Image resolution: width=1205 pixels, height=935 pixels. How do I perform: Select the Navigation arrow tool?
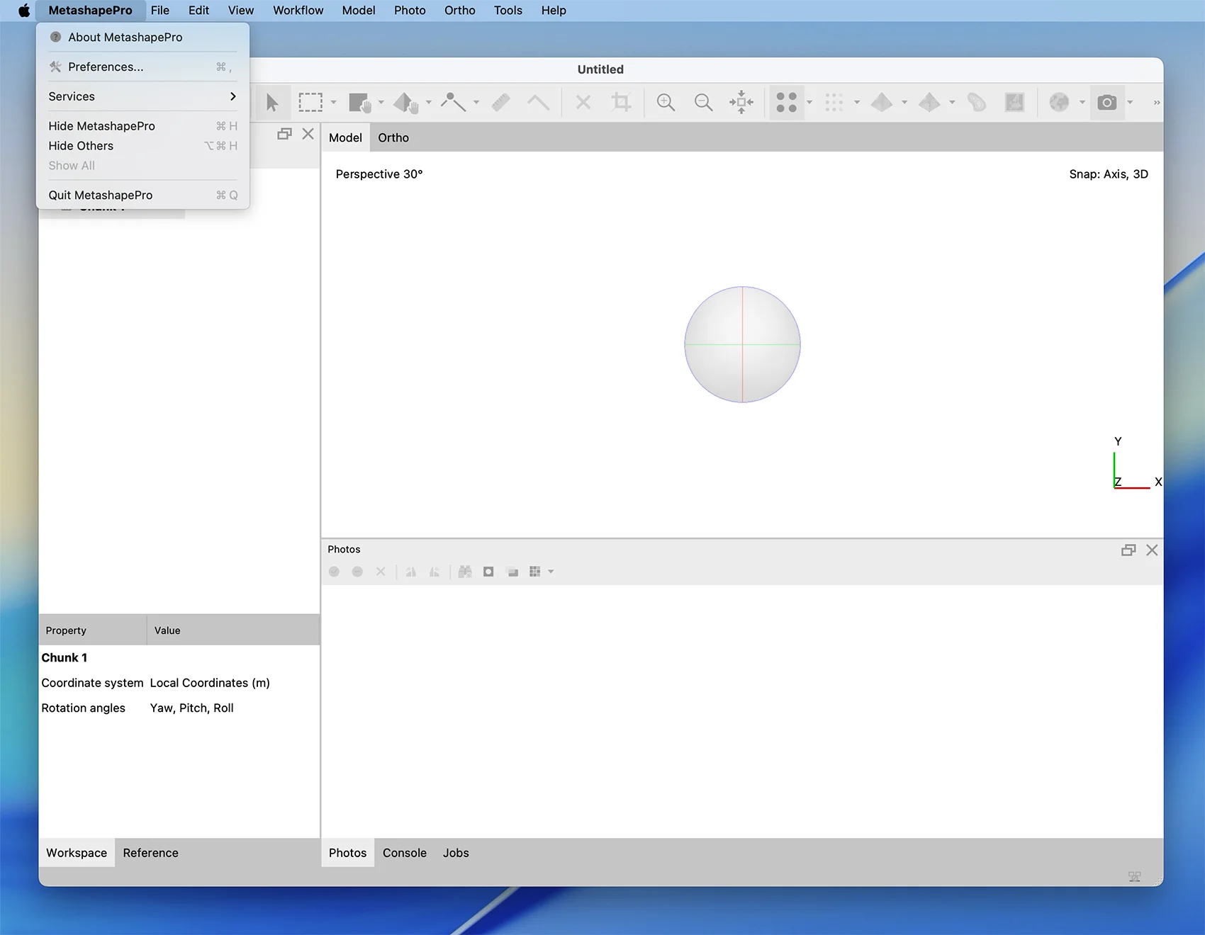click(272, 103)
